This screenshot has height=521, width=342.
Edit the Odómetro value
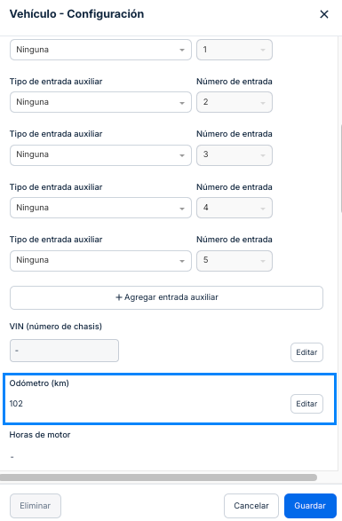coord(306,404)
